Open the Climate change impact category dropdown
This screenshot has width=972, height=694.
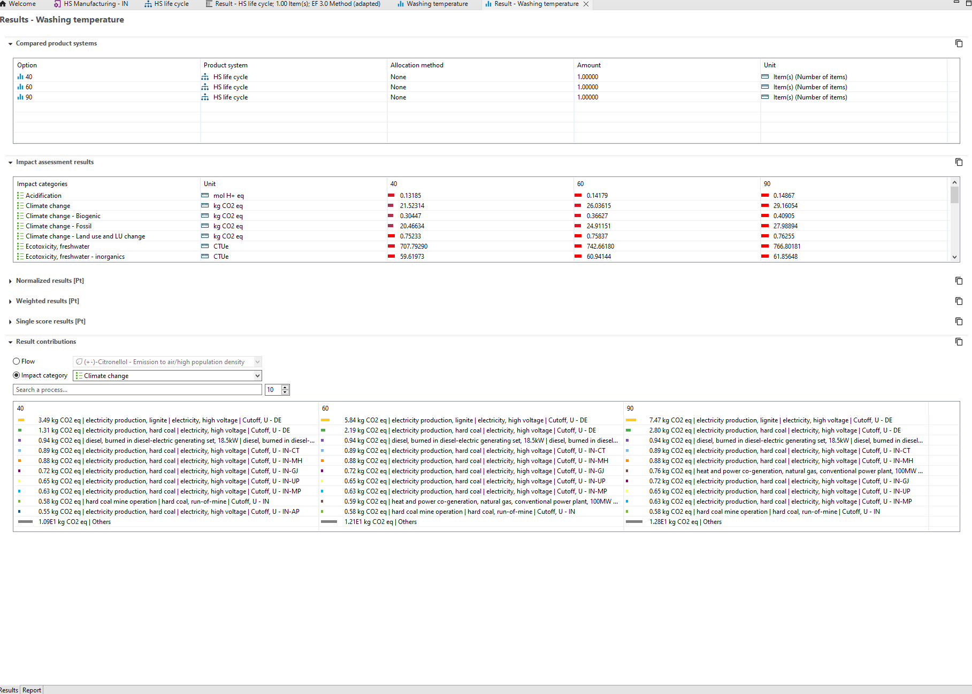[x=257, y=376]
